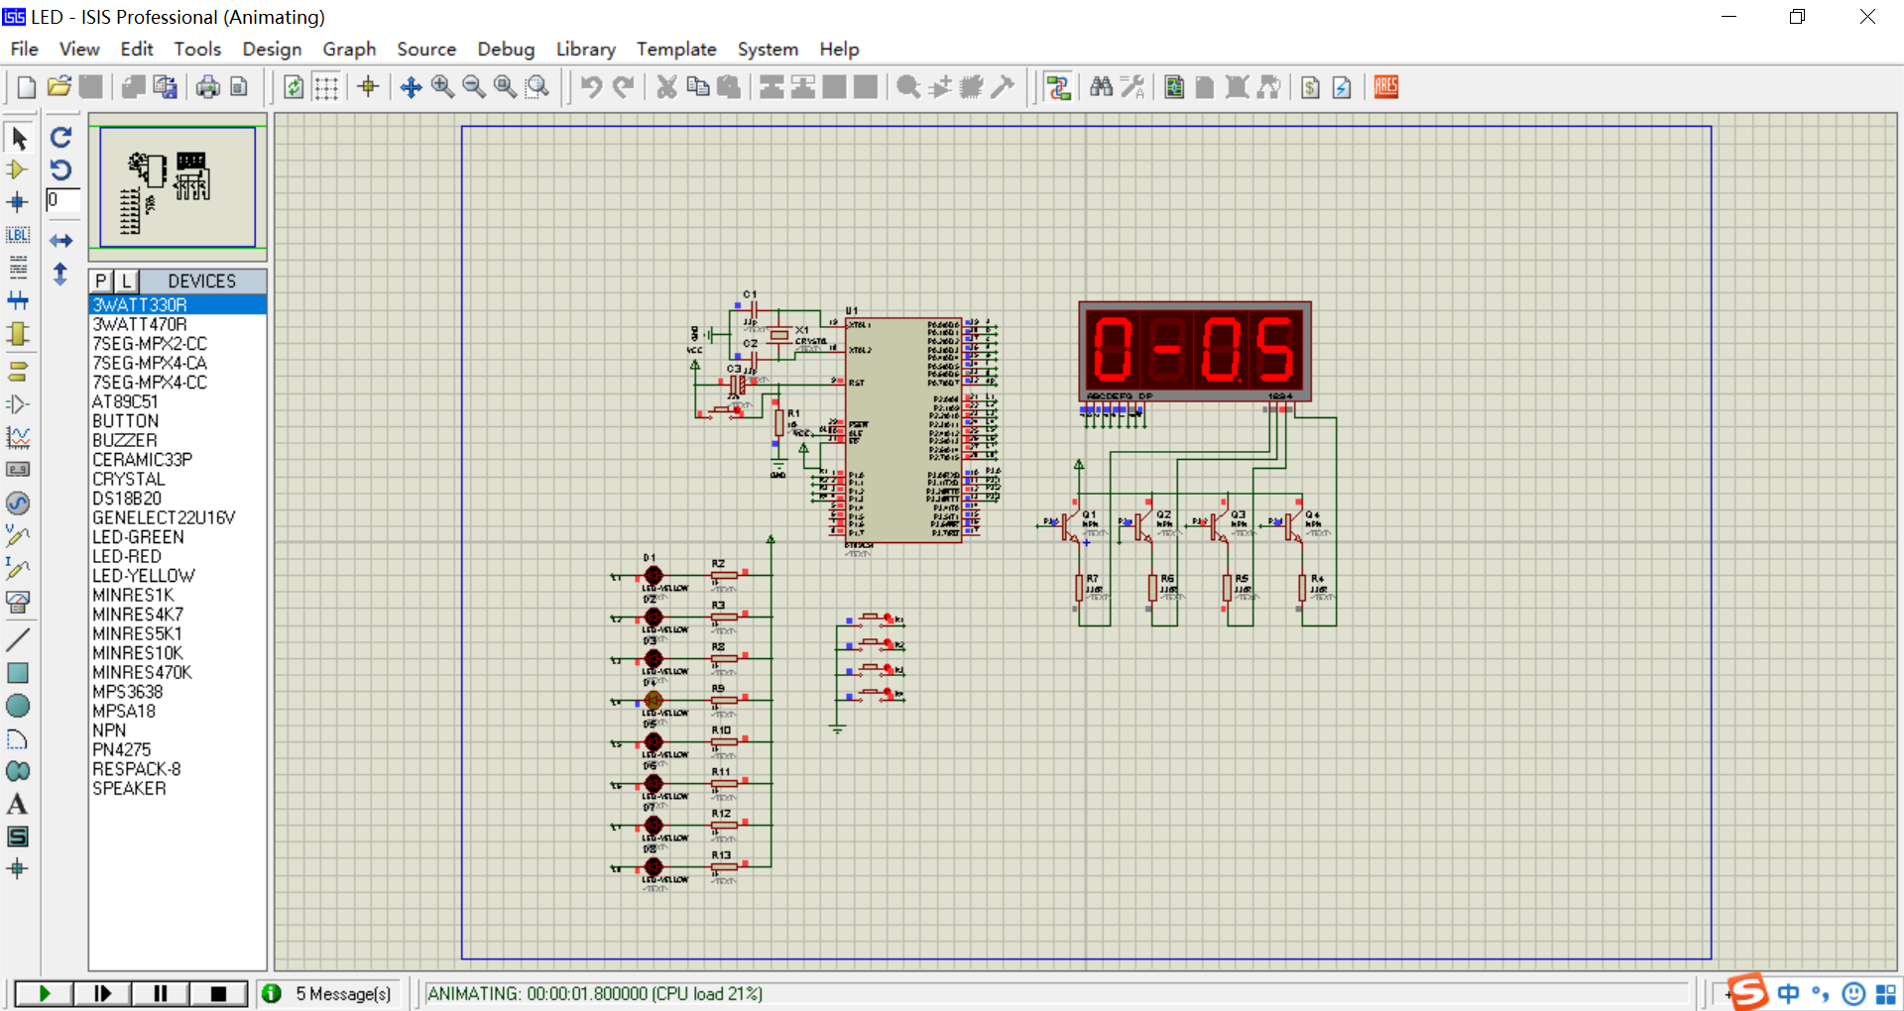This screenshot has width=1904, height=1011.
Task: Click the P pick devices button
Action: pos(101,281)
